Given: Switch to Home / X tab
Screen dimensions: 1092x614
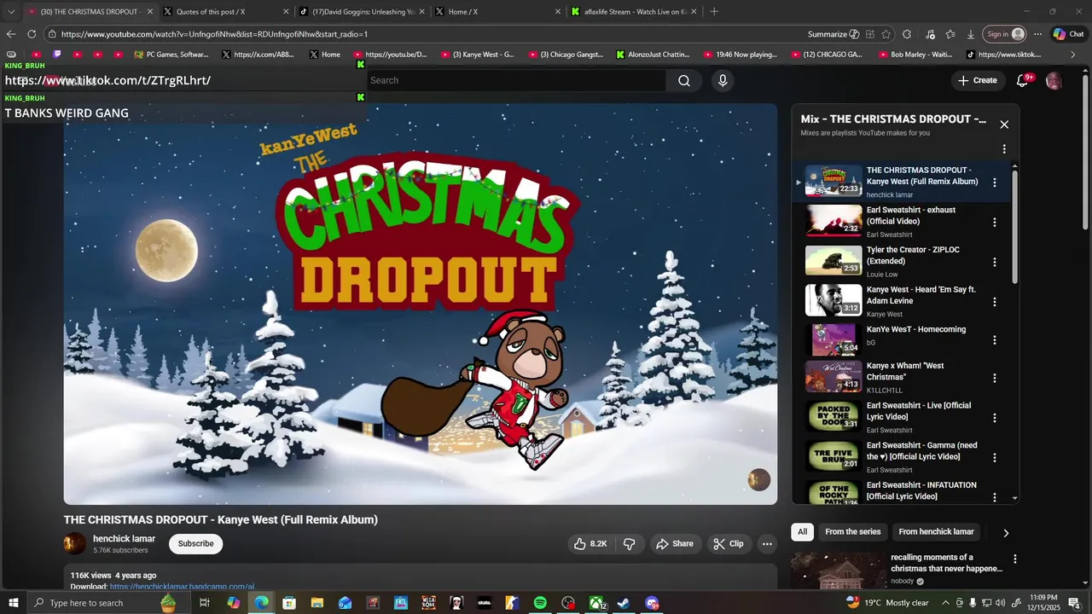Looking at the screenshot, I should click(x=497, y=12).
